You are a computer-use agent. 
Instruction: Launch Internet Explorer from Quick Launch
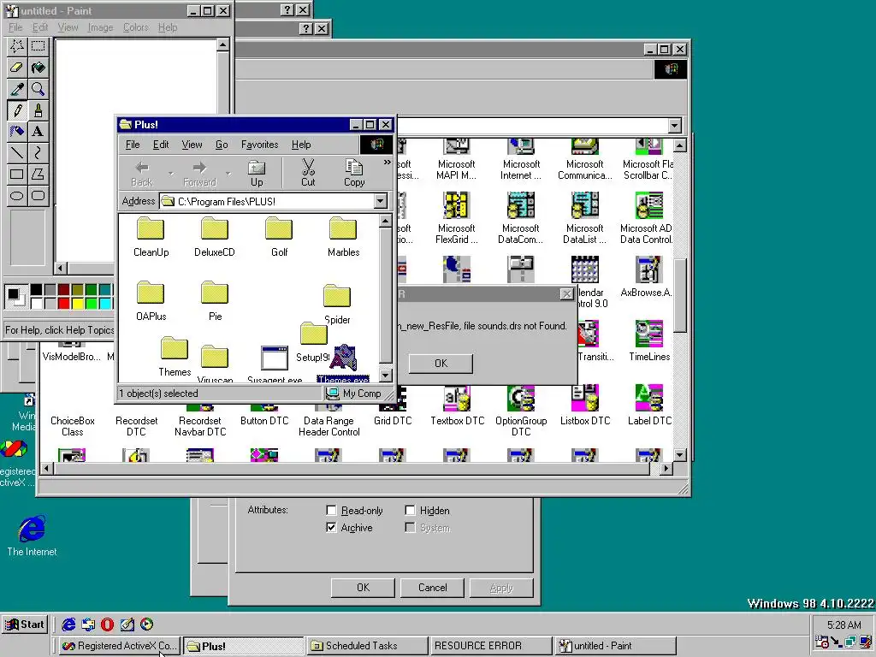[68, 624]
